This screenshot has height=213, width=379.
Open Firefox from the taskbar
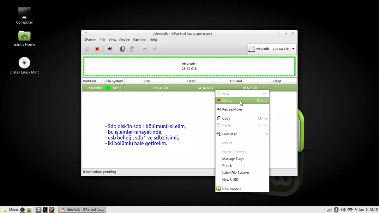coord(52,210)
